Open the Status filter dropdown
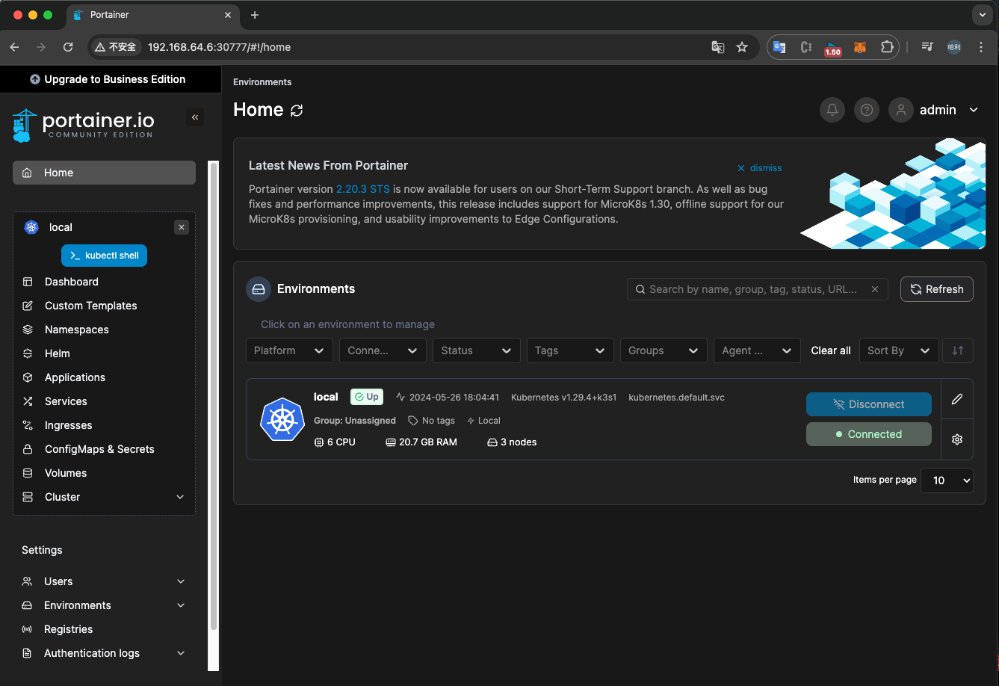This screenshot has height=686, width=999. pyautogui.click(x=476, y=350)
